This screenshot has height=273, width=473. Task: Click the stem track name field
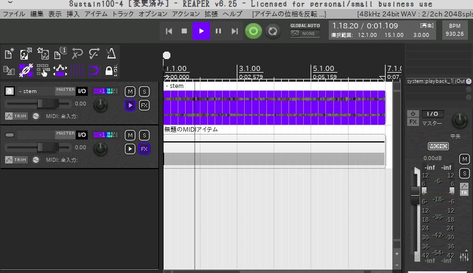tap(36, 91)
